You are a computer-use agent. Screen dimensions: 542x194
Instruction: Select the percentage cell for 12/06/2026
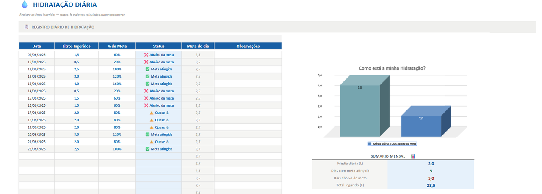click(x=117, y=76)
